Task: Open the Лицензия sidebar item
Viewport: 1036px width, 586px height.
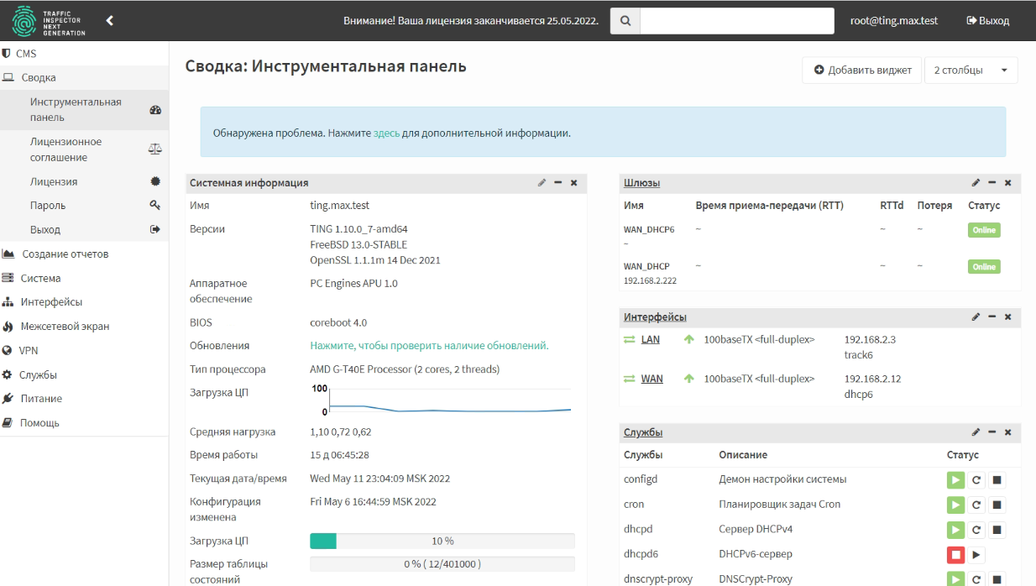Action: pos(84,181)
